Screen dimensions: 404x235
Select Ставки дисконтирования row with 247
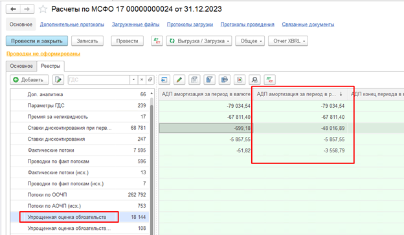[x=80, y=139]
